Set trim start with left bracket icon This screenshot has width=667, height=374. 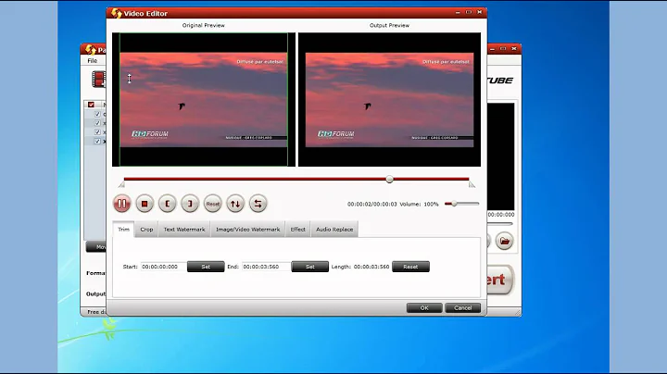[167, 204]
